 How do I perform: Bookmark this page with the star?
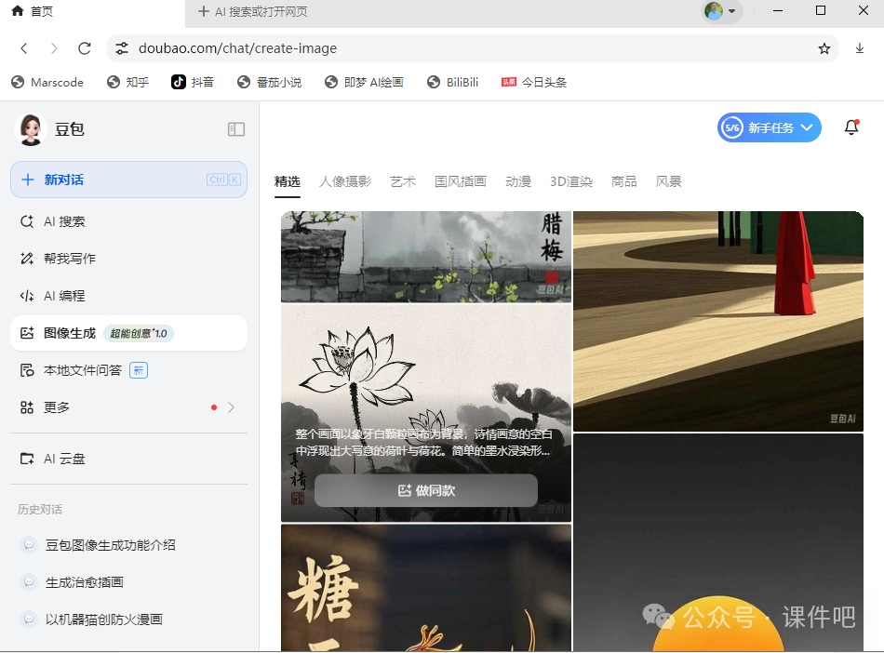coord(824,47)
